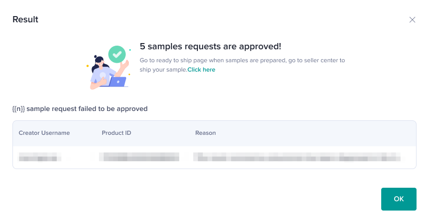Click the 'Go to ready to ship page' description

coord(208,60)
